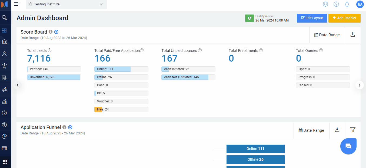
Task: Open the rupee payments icon in sidebar
Action: (x=4, y=124)
